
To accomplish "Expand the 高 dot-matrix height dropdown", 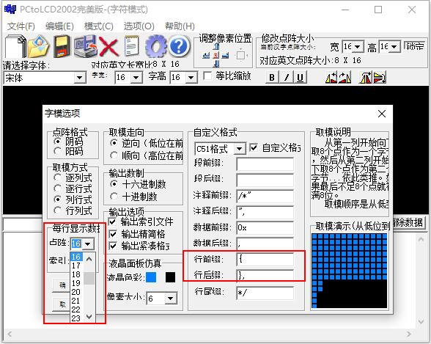I will 394,47.
